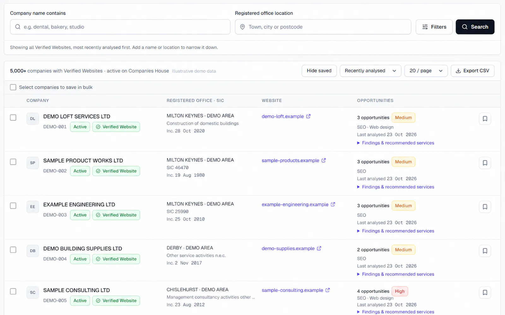Select the DEMO BUILDING SUPPLIES LTD checkbox
Screen dimensions: 505x315
pos(13,250)
